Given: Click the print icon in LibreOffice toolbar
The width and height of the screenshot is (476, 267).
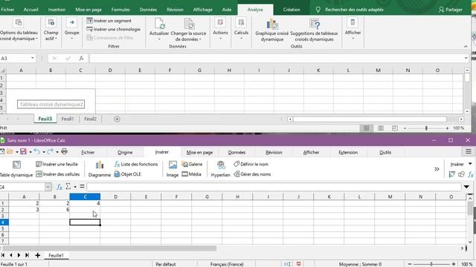Looking at the screenshot, I should (x=65, y=151).
